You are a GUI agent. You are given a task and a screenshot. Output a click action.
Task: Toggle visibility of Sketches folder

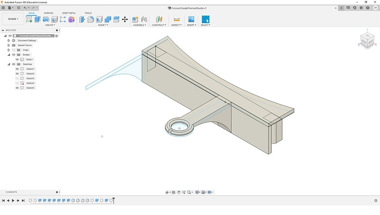[x=14, y=64]
